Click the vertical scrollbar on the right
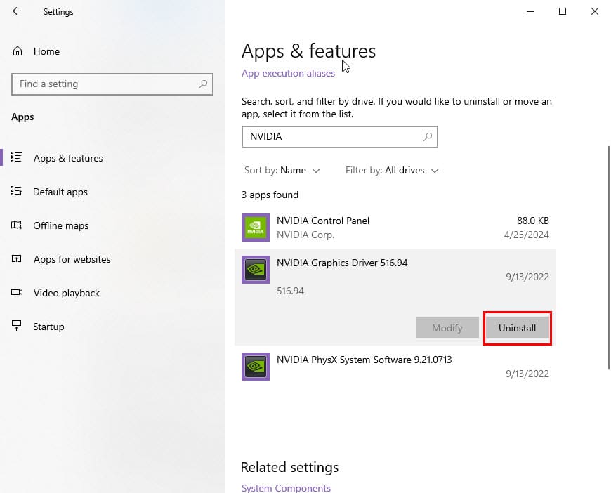This screenshot has width=611, height=493. [608, 257]
